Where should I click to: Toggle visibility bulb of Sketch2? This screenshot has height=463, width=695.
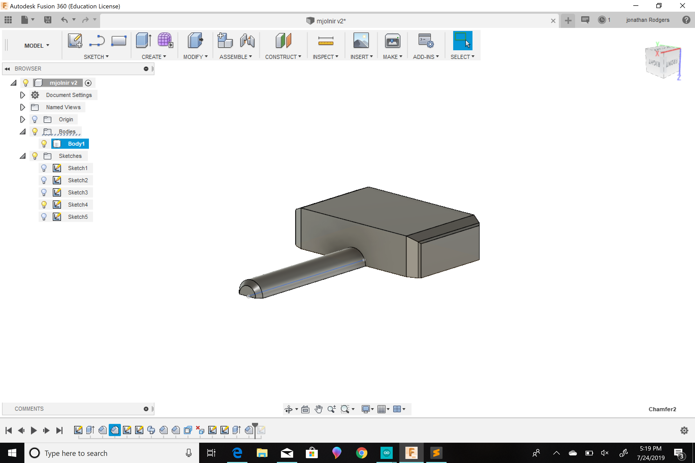pos(44,180)
